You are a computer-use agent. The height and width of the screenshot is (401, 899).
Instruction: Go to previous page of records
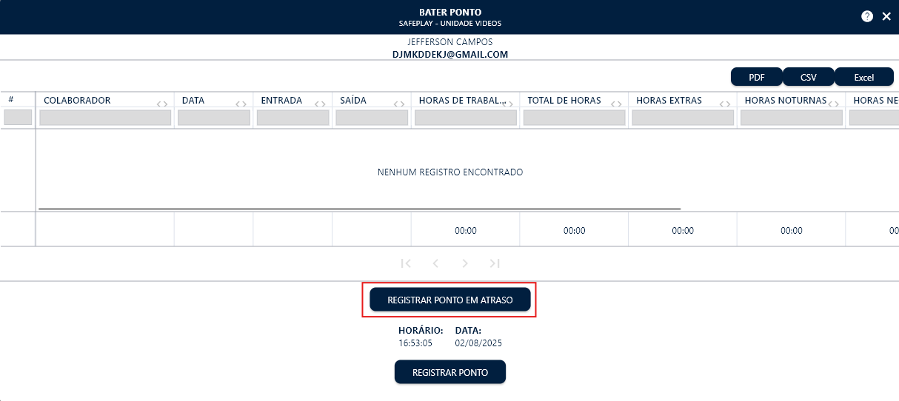point(435,263)
